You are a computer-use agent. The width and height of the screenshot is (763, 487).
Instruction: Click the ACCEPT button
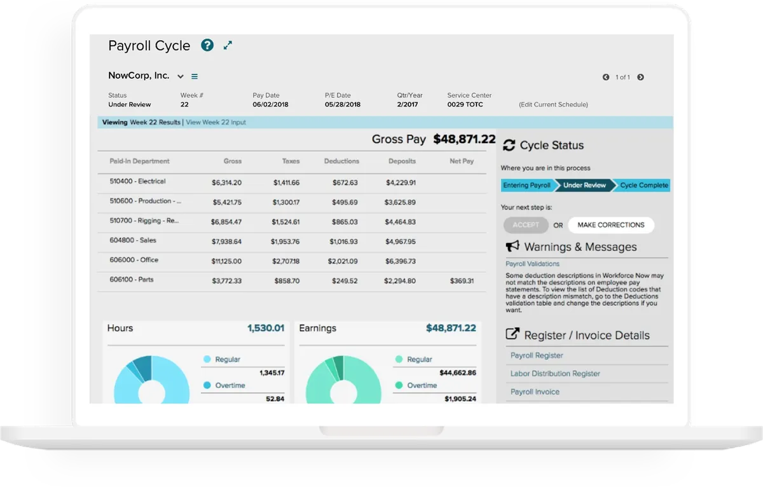coord(526,225)
